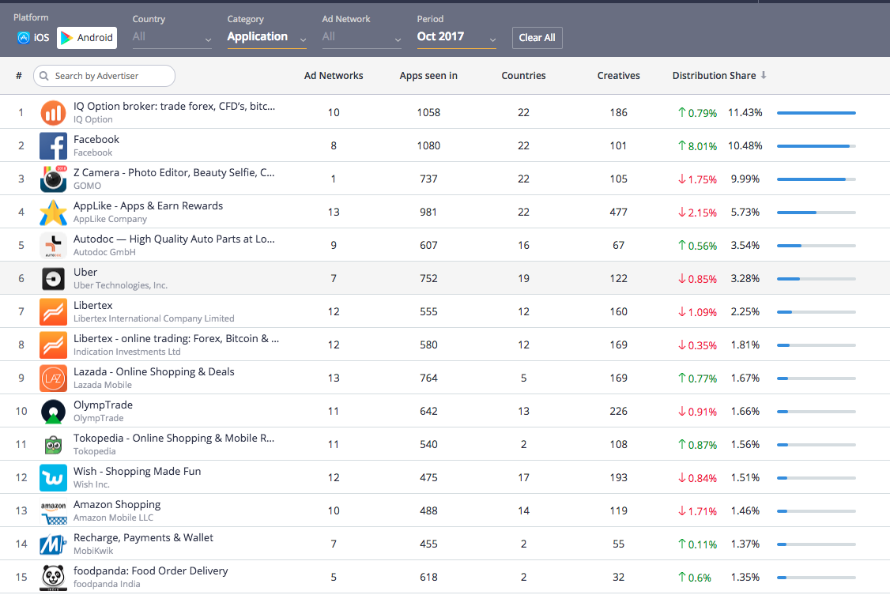
Task: Click Uber Technologies, Inc. publisher name
Action: click(x=120, y=285)
